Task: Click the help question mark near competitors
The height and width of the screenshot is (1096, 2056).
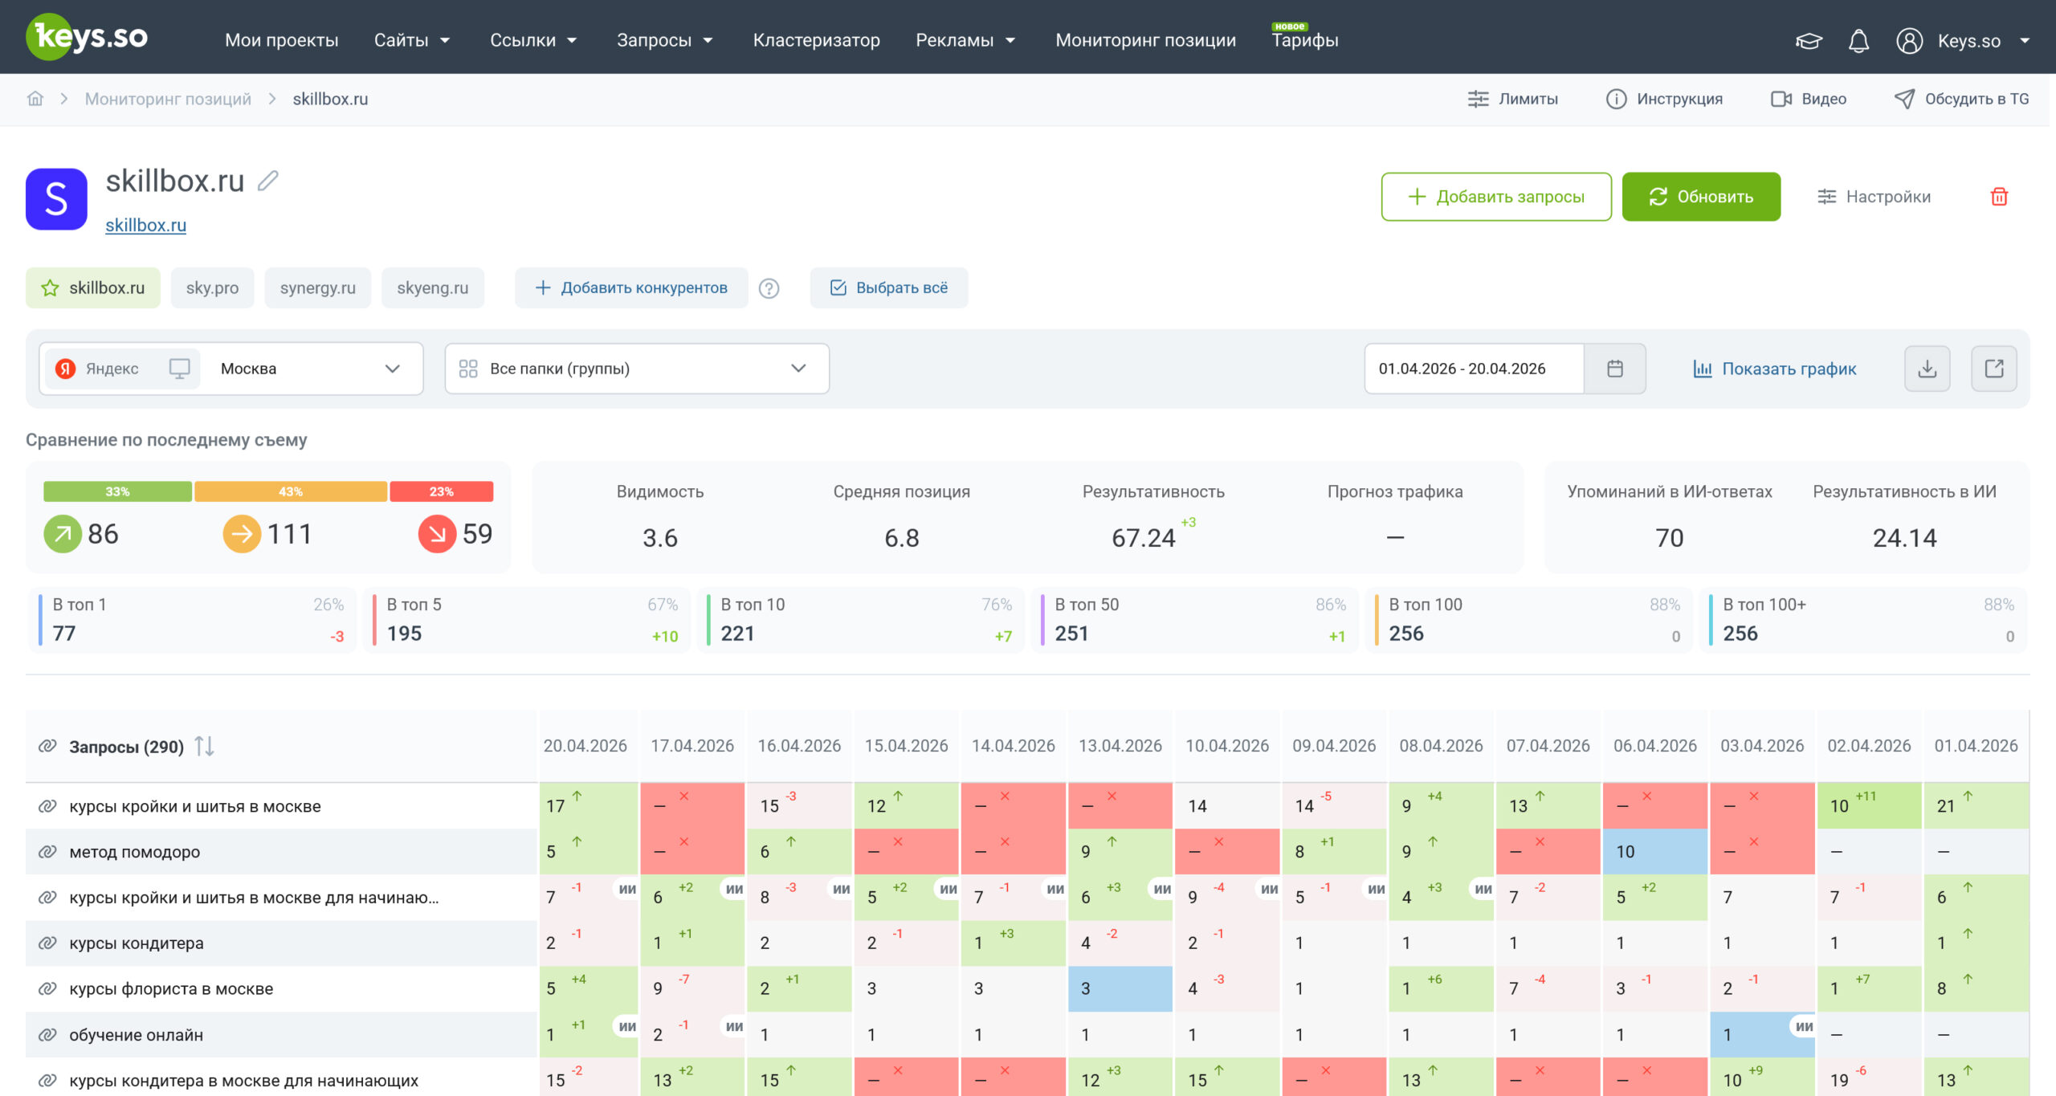Action: point(769,288)
